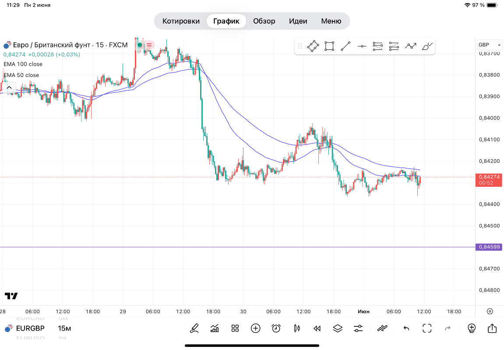Tap the 11:29 clock in status bar
The height and width of the screenshot is (350, 504).
click(x=13, y=5)
